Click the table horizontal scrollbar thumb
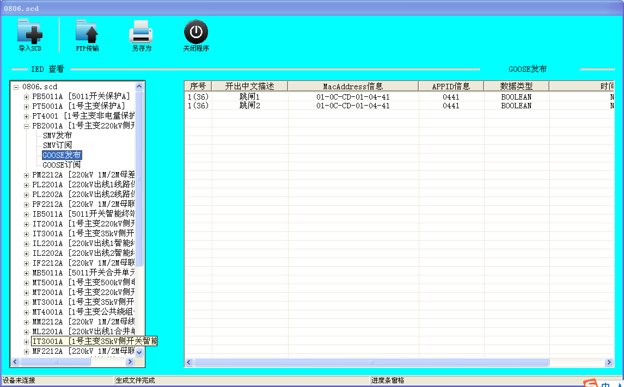Viewport: 624px width, 387px height. [371, 363]
